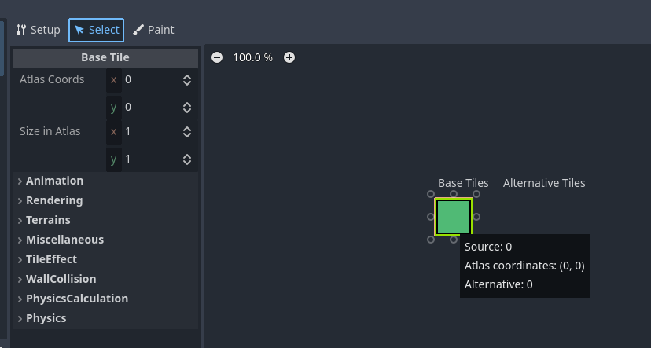Click the Size in Atlas y stepper arrows
Image resolution: width=651 pixels, height=348 pixels.
[187, 159]
